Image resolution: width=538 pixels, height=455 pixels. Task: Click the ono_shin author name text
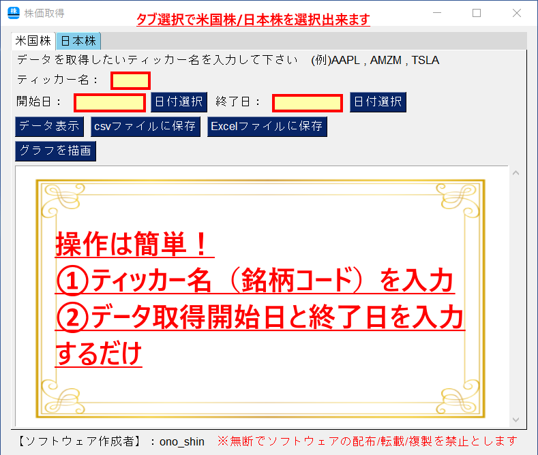point(182,441)
